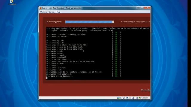Click the 'Iniciando sshd:' console line
The image size is (191, 107).
click(55, 51)
